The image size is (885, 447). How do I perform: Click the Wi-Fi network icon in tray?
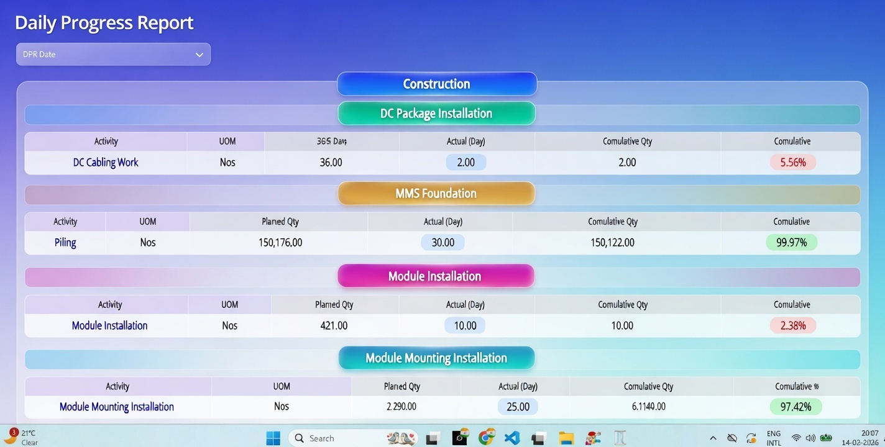pos(796,438)
